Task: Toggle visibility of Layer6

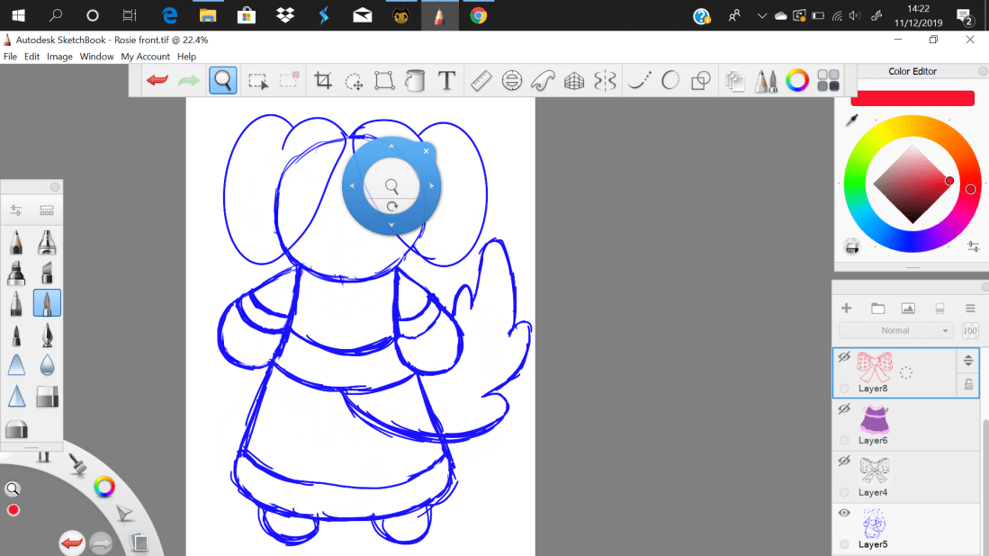Action: coord(844,409)
